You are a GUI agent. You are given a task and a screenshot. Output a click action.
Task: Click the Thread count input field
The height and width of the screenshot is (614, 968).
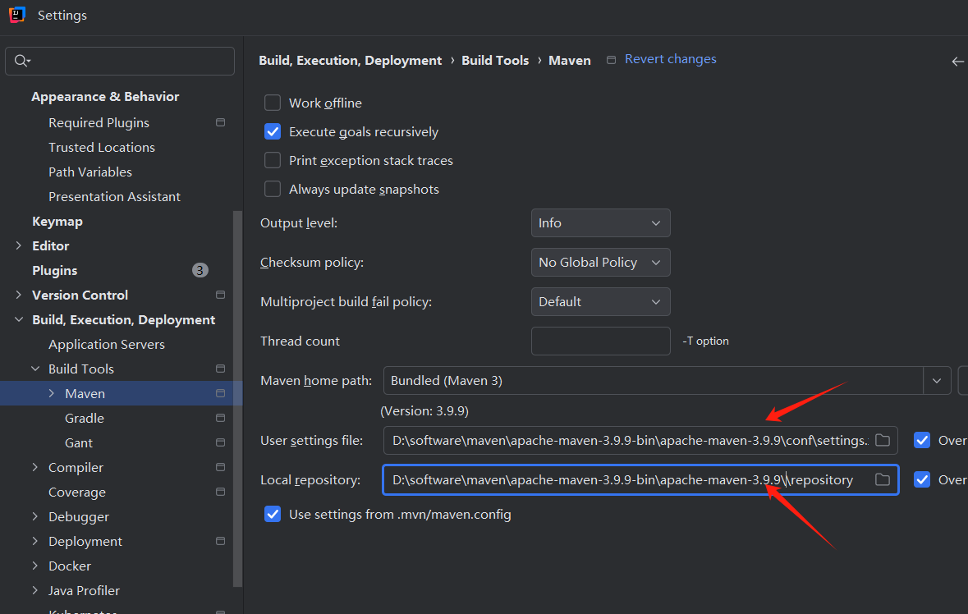[601, 341]
